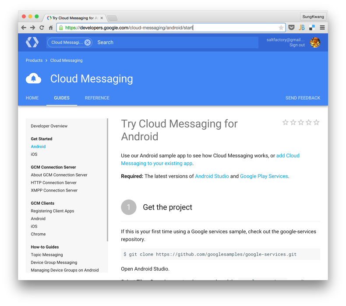The width and height of the screenshot is (346, 306).
Task: Open the user profile avatar
Action: [x=315, y=43]
